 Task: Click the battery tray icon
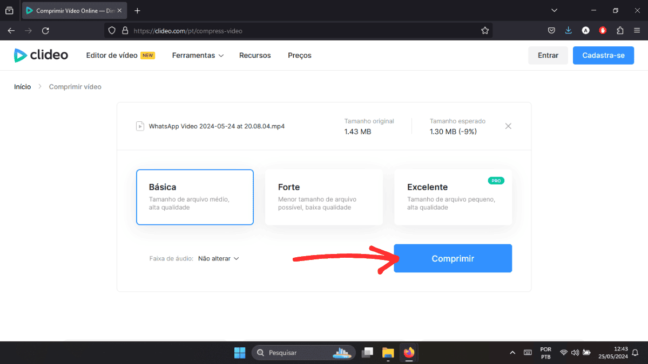(x=586, y=353)
